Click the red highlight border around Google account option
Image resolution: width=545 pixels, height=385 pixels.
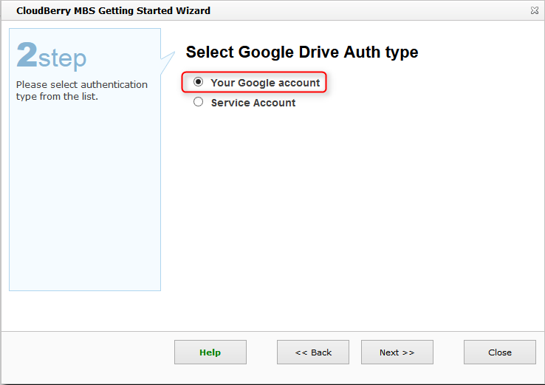pos(326,83)
